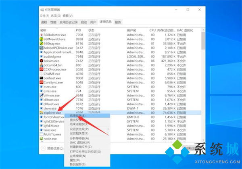
Task: Click the audiodg.exe process icon
Action: pyautogui.click(x=42, y=56)
